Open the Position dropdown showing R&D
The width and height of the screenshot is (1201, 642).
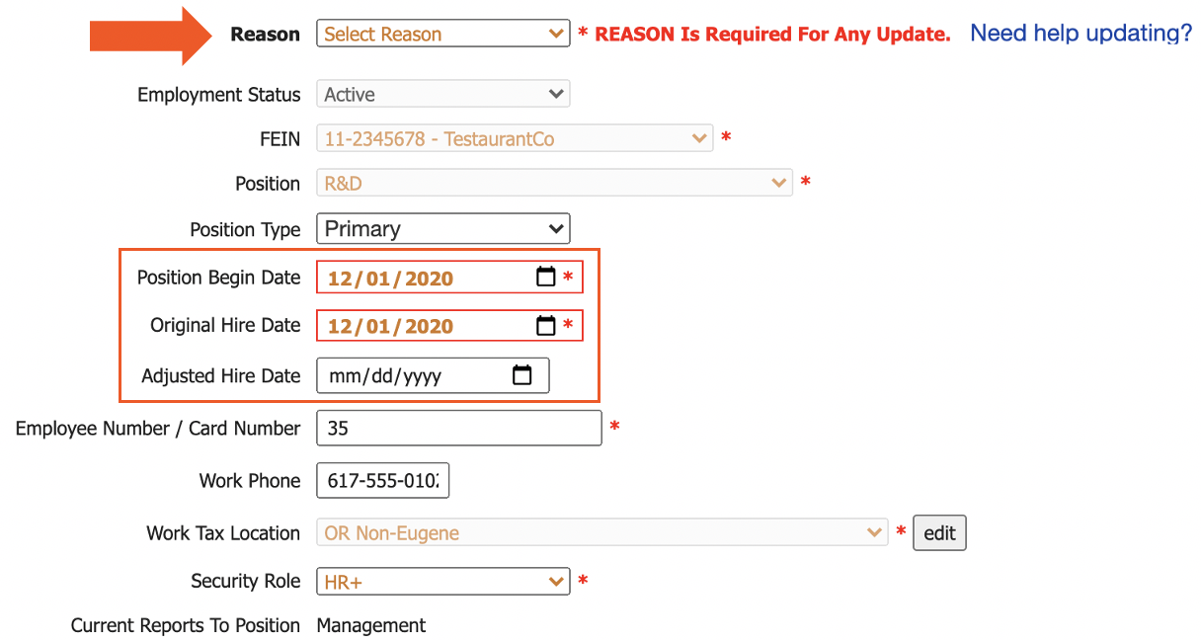point(553,183)
